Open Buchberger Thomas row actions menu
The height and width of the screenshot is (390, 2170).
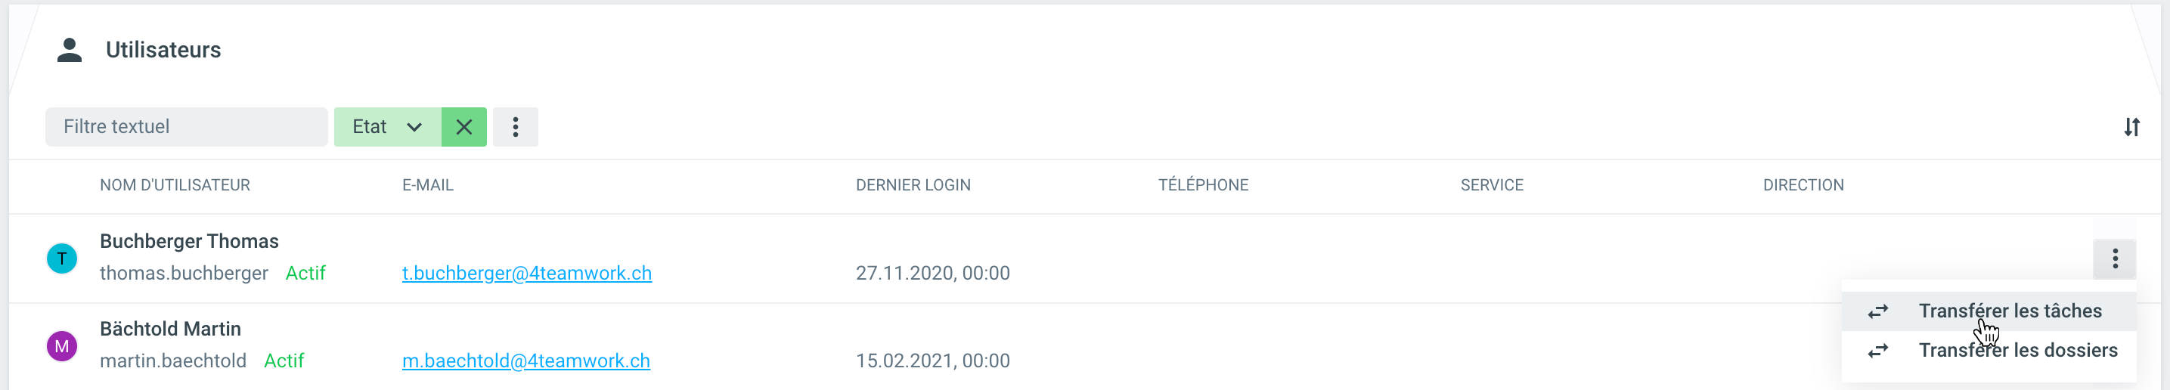tap(2114, 258)
